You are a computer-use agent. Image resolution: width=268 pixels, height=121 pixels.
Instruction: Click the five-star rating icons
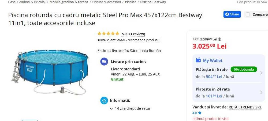click(108, 34)
